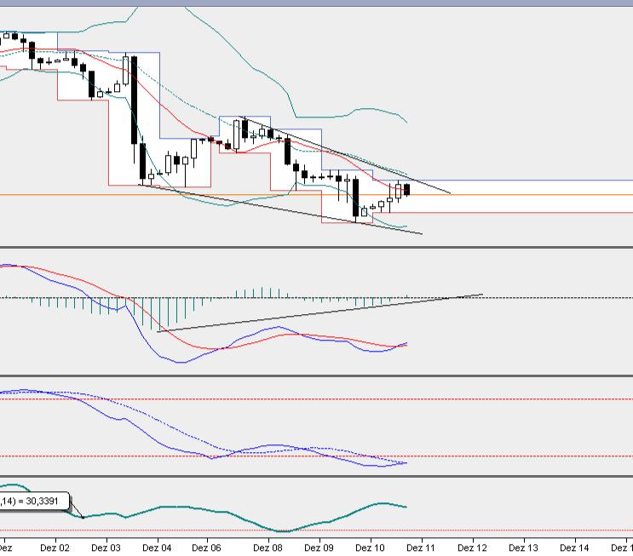Click the 'Dez 03' date axis label
Viewport: 633px width, 556px height.
point(106,547)
